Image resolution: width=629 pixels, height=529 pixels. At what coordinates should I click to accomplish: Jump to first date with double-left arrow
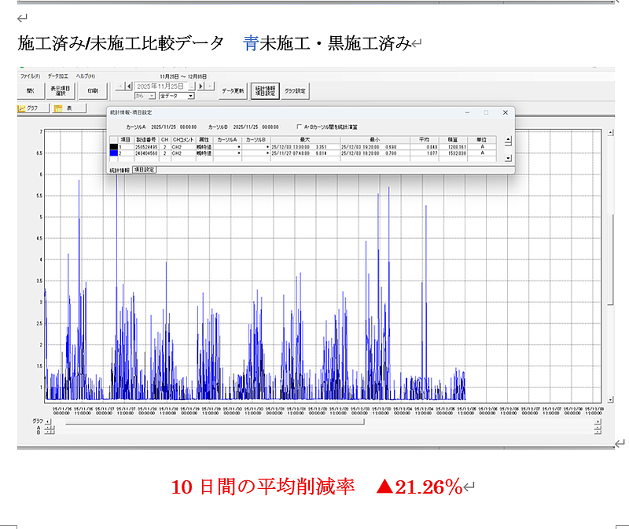[x=120, y=86]
